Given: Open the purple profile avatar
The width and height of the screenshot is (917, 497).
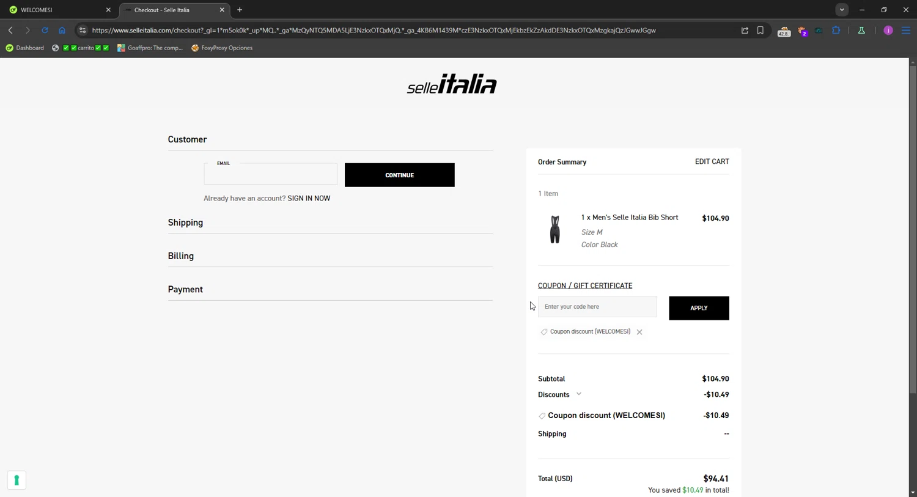Looking at the screenshot, I should click(888, 30).
